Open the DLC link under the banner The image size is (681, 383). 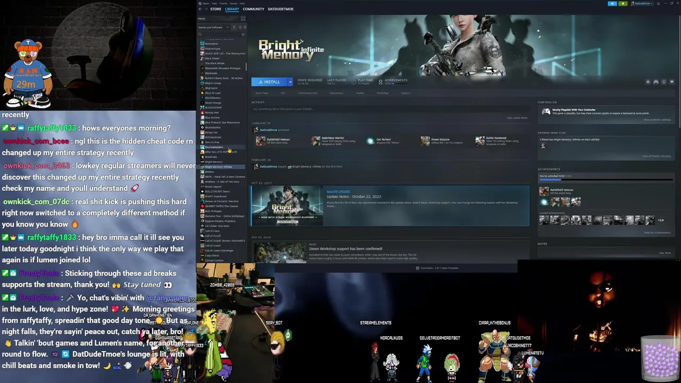[x=283, y=93]
